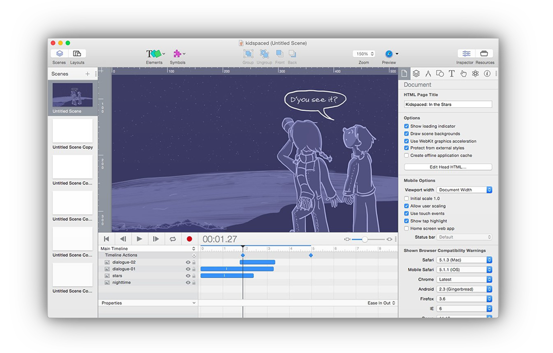Image resolution: width=553 pixels, height=353 pixels.
Task: Switch to Typography inspector tab
Action: coord(451,73)
